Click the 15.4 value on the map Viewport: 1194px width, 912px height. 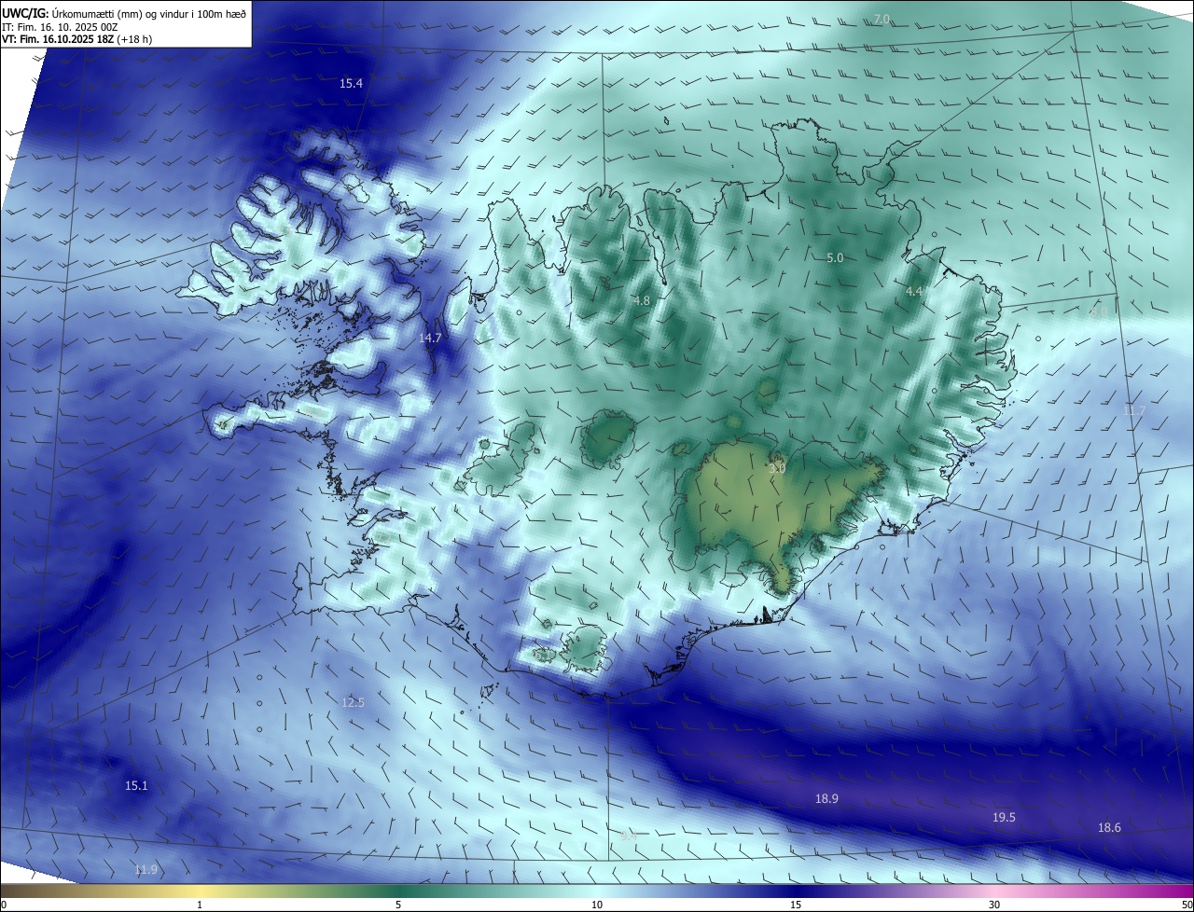pos(351,84)
